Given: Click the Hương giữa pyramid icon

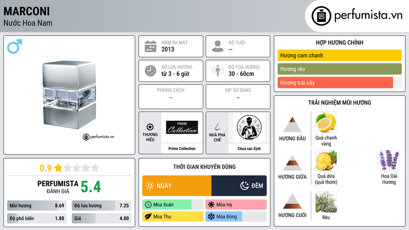Looking at the screenshot, I should [x=292, y=163].
